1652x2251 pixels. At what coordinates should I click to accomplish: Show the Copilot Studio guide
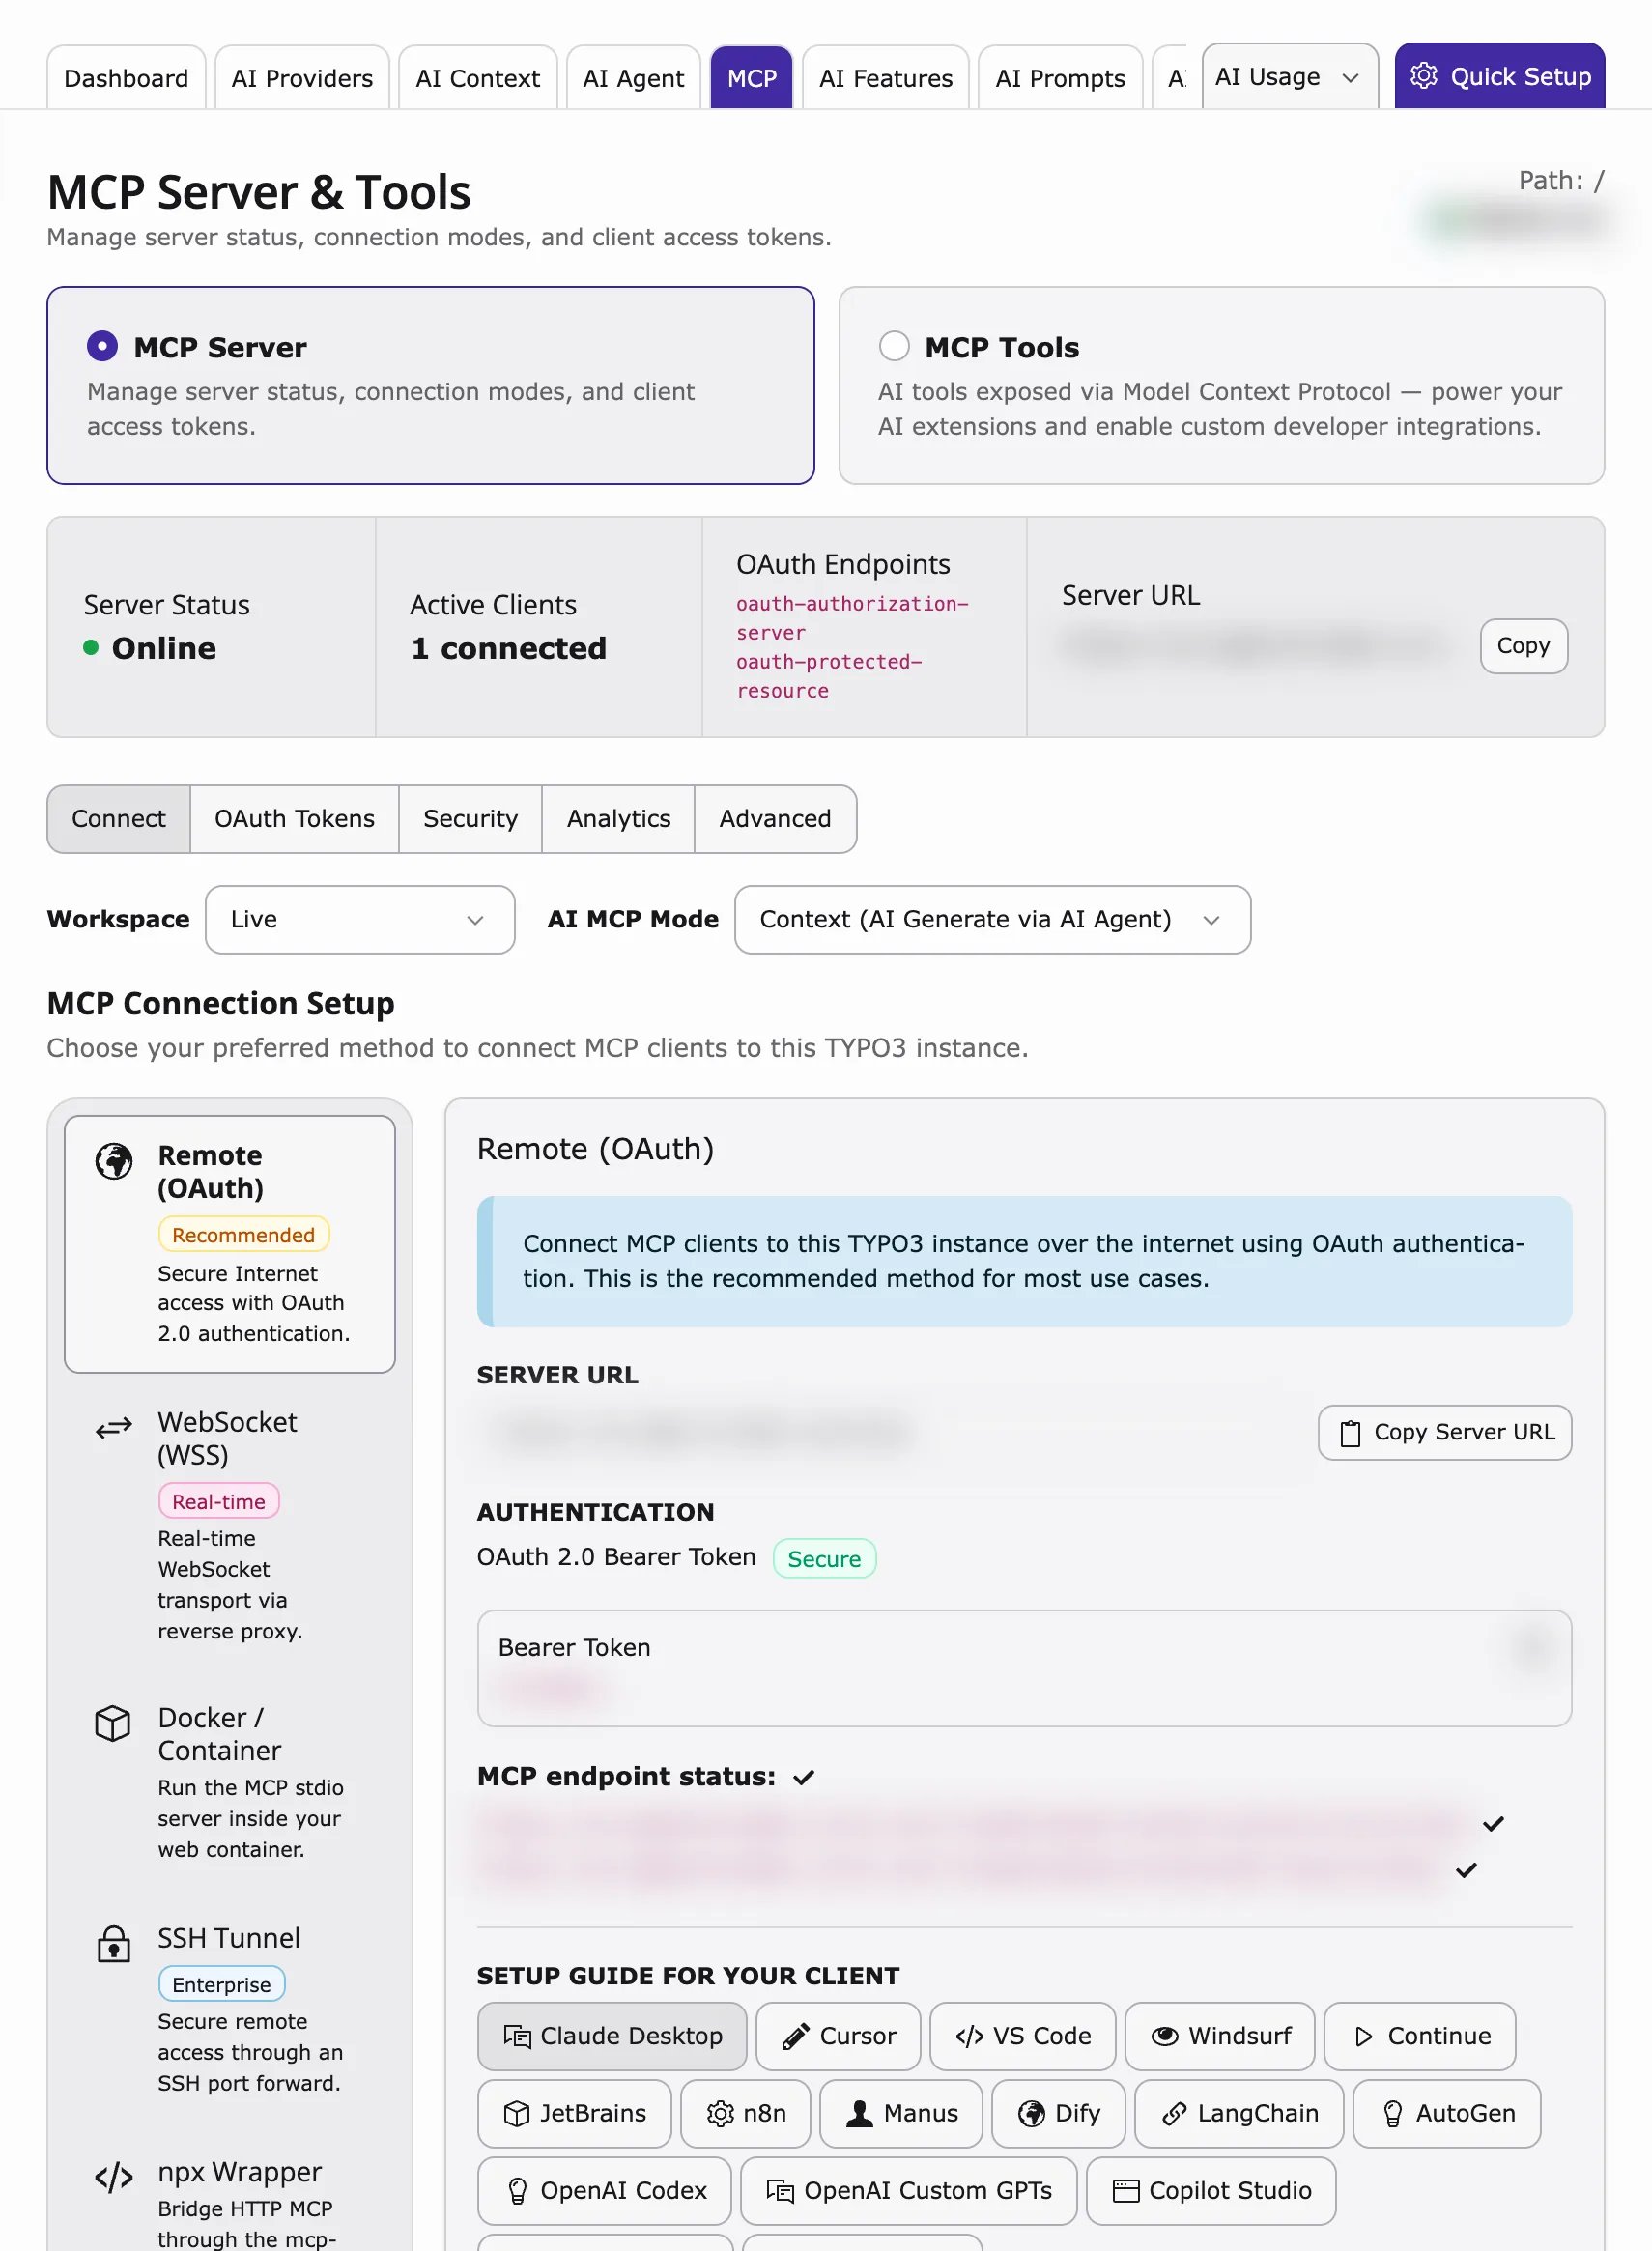tap(1210, 2190)
